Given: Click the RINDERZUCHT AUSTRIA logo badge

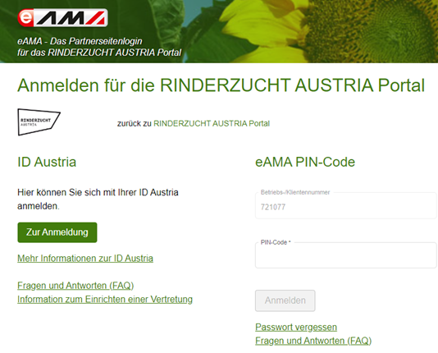Looking at the screenshot, I should (x=39, y=121).
